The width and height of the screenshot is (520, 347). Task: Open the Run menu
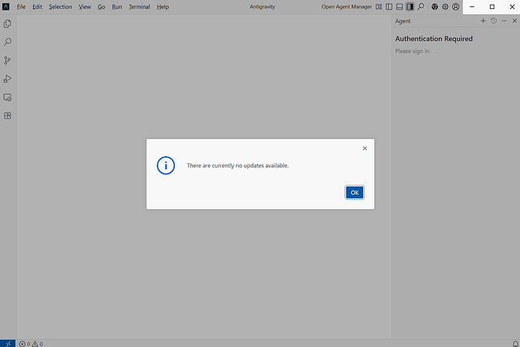(117, 7)
